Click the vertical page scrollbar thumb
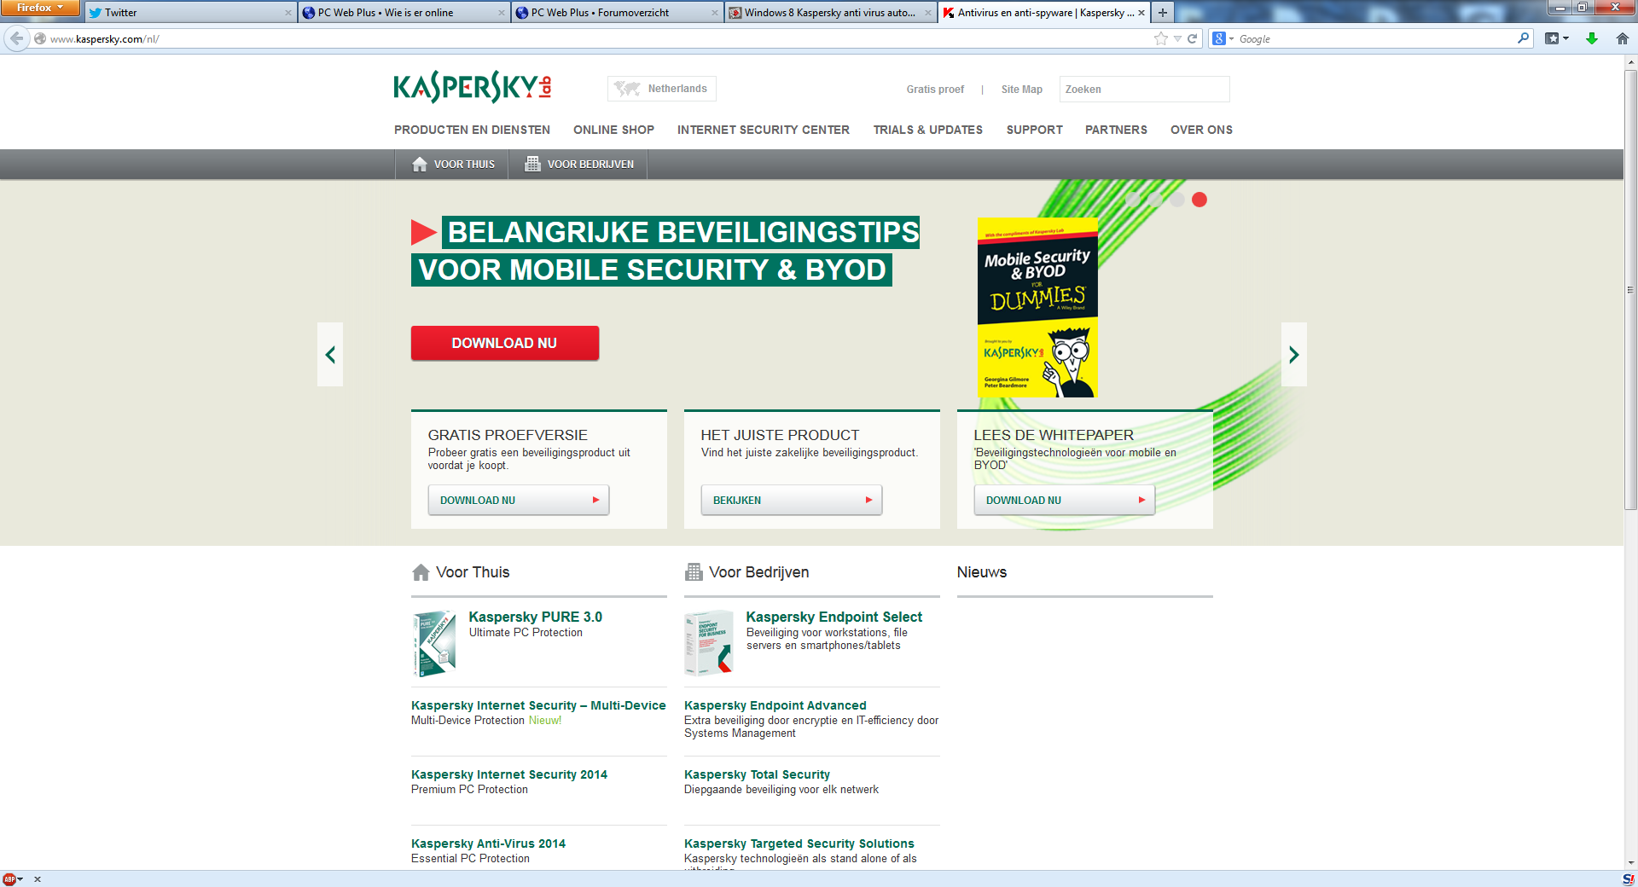The image size is (1638, 887). pyautogui.click(x=1630, y=290)
